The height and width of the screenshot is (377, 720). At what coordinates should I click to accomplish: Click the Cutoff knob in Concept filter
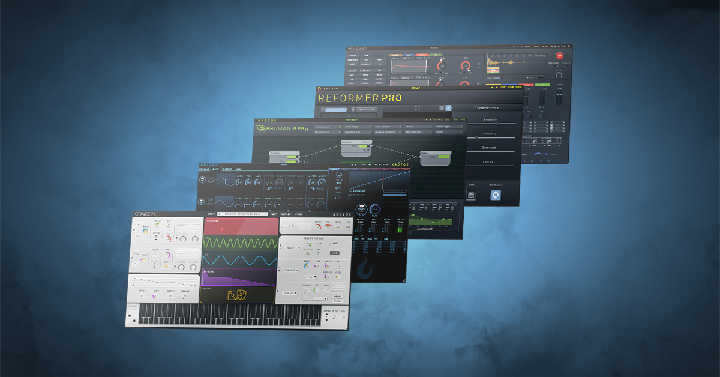pyautogui.click(x=319, y=226)
